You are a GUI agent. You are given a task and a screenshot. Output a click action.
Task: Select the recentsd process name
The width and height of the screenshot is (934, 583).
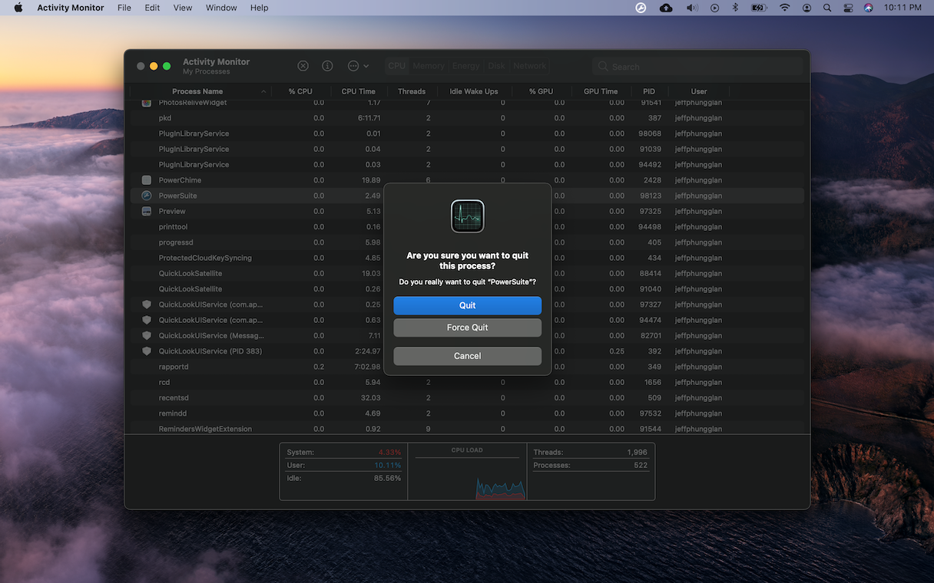pyautogui.click(x=174, y=398)
